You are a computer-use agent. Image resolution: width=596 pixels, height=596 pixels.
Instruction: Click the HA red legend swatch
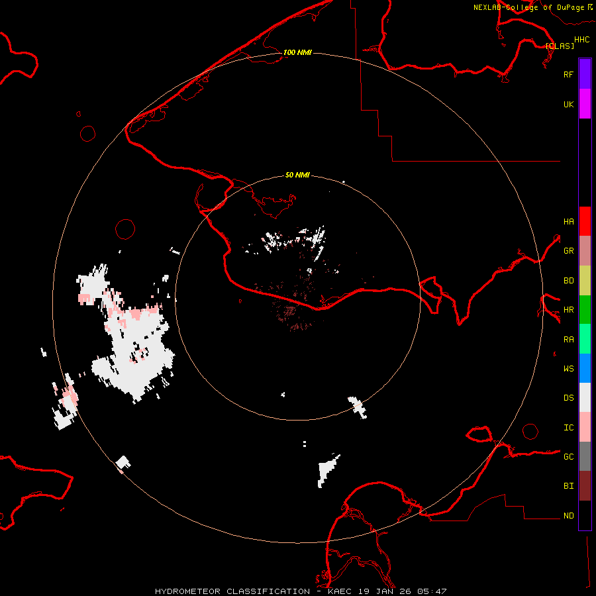tap(585, 221)
